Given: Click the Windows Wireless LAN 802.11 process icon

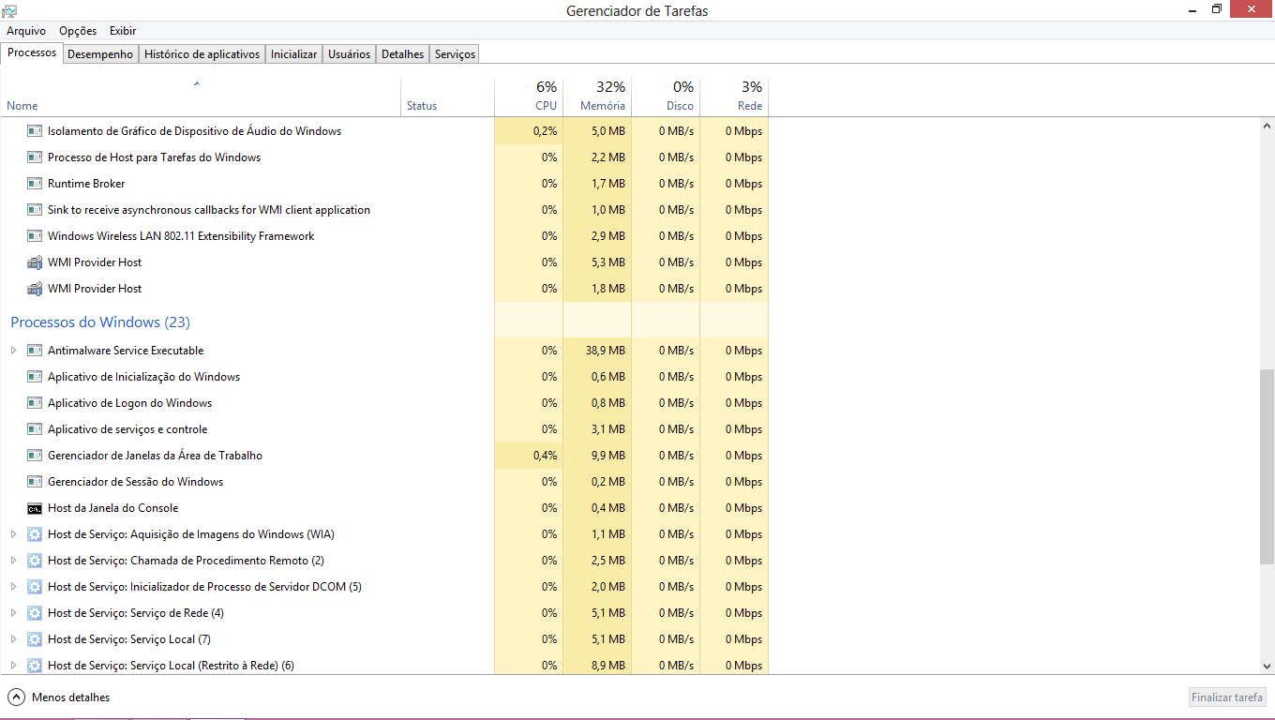Looking at the screenshot, I should 35,236.
